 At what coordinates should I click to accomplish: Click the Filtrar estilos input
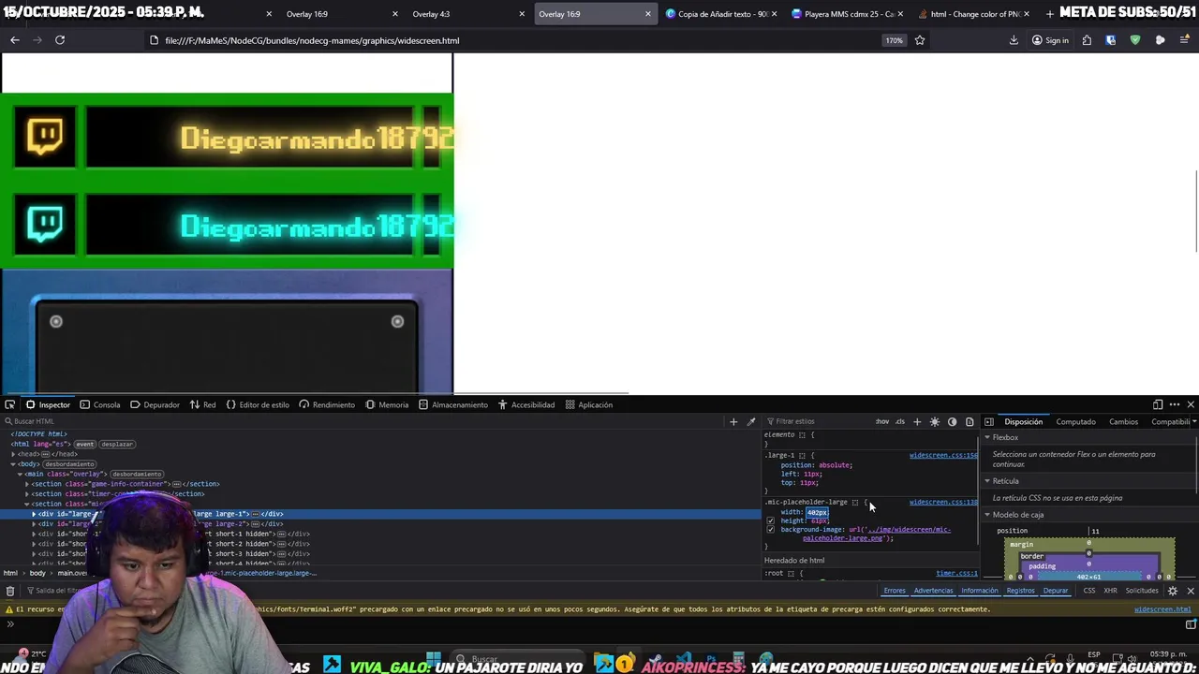pos(820,421)
